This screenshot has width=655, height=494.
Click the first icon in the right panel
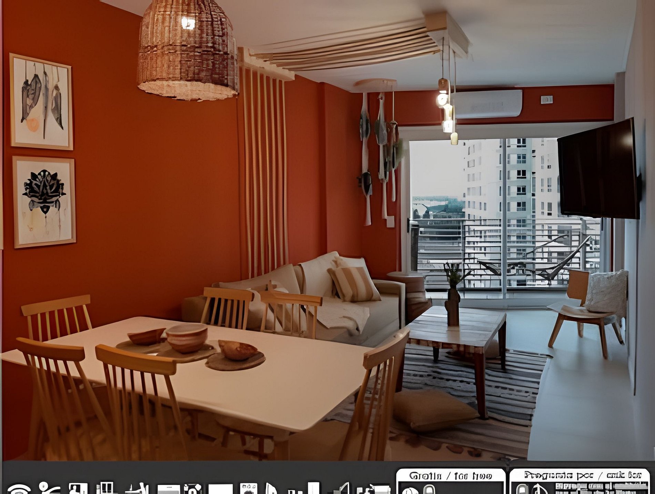[522, 490]
